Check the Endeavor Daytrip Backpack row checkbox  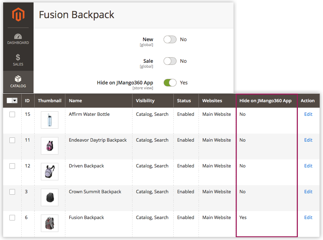click(x=12, y=140)
